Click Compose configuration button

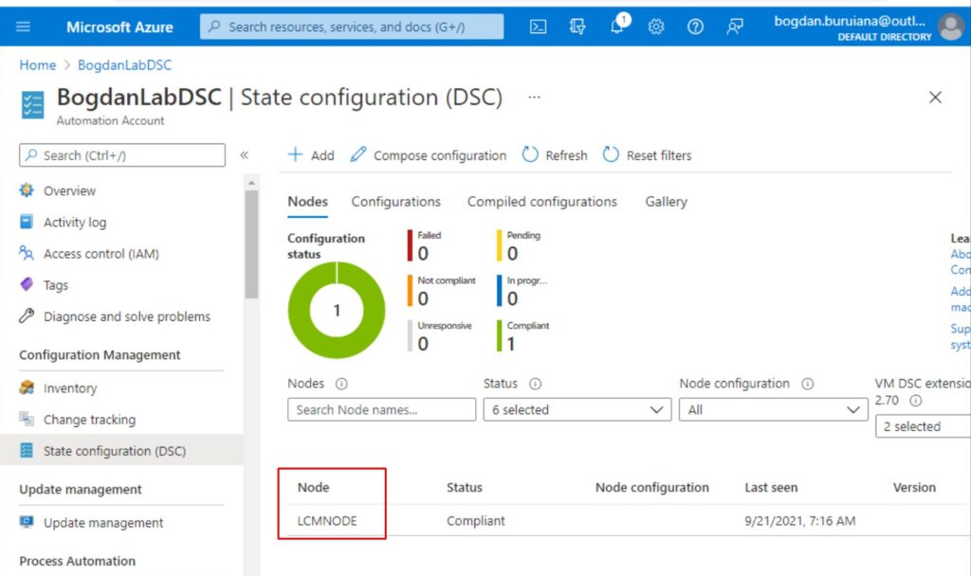[x=428, y=154]
